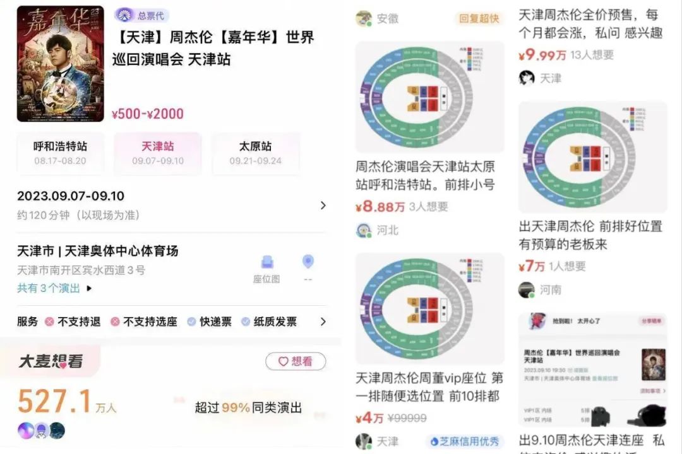Image resolution: width=682 pixels, height=454 pixels.
Task: Expand 共有3个演出 disclosure triangle
Action: coord(89,288)
